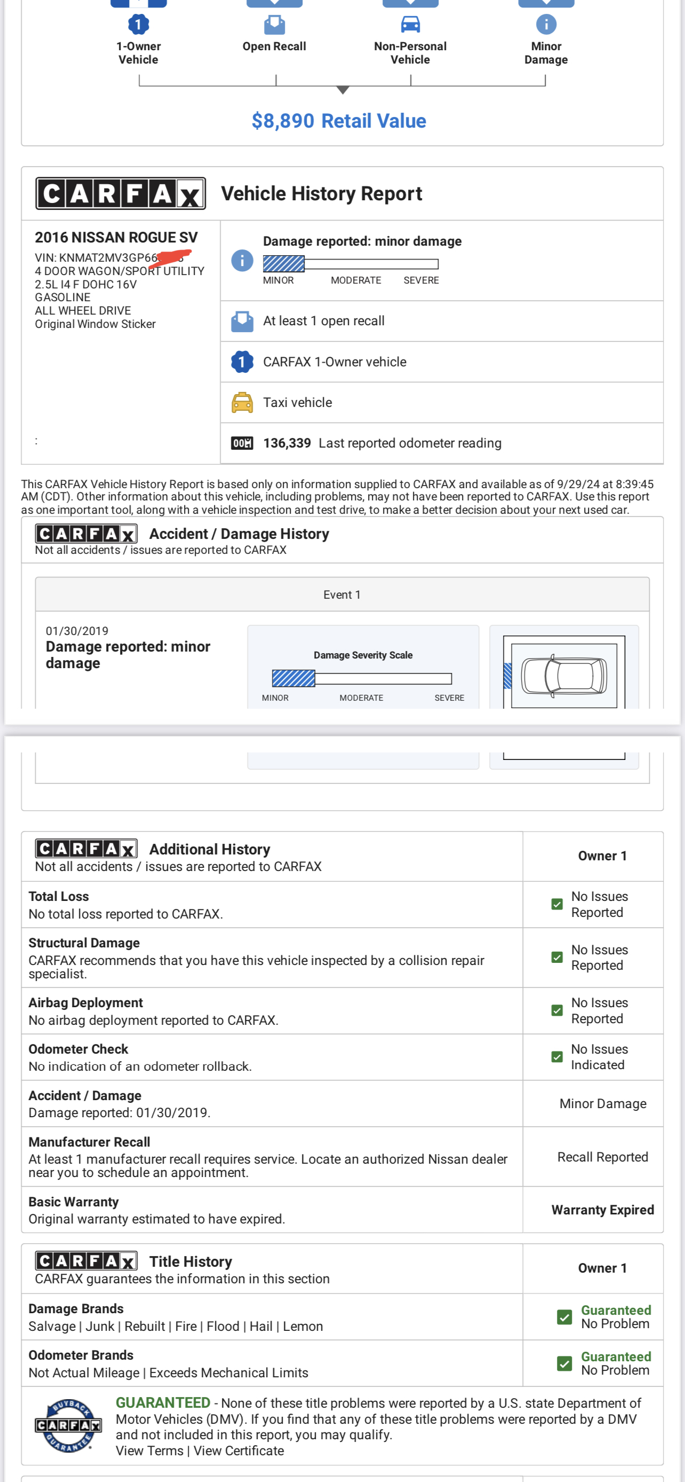Viewport: 685px width, 1482px height.
Task: Open the Title History section header
Action: [x=190, y=1261]
